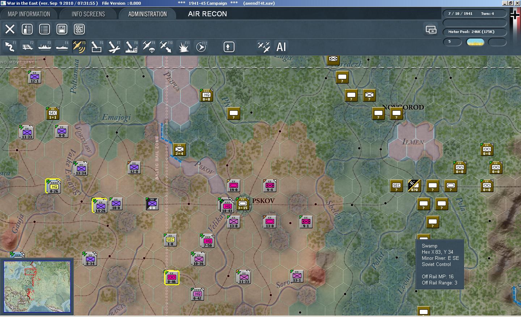Select the F7 bomb airfield mode icon
Viewport: 521px width, 317px height.
(x=114, y=47)
